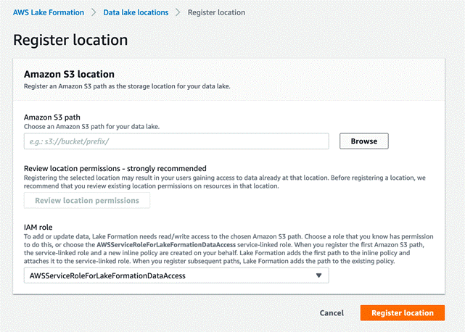Click Review location permissions button
The height and width of the screenshot is (332, 465).
tap(87, 200)
